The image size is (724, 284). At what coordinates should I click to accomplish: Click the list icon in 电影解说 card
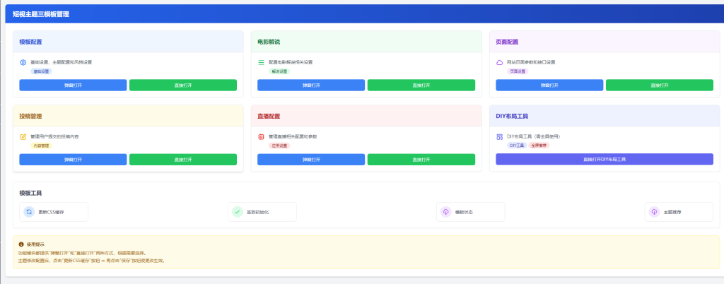click(x=261, y=62)
